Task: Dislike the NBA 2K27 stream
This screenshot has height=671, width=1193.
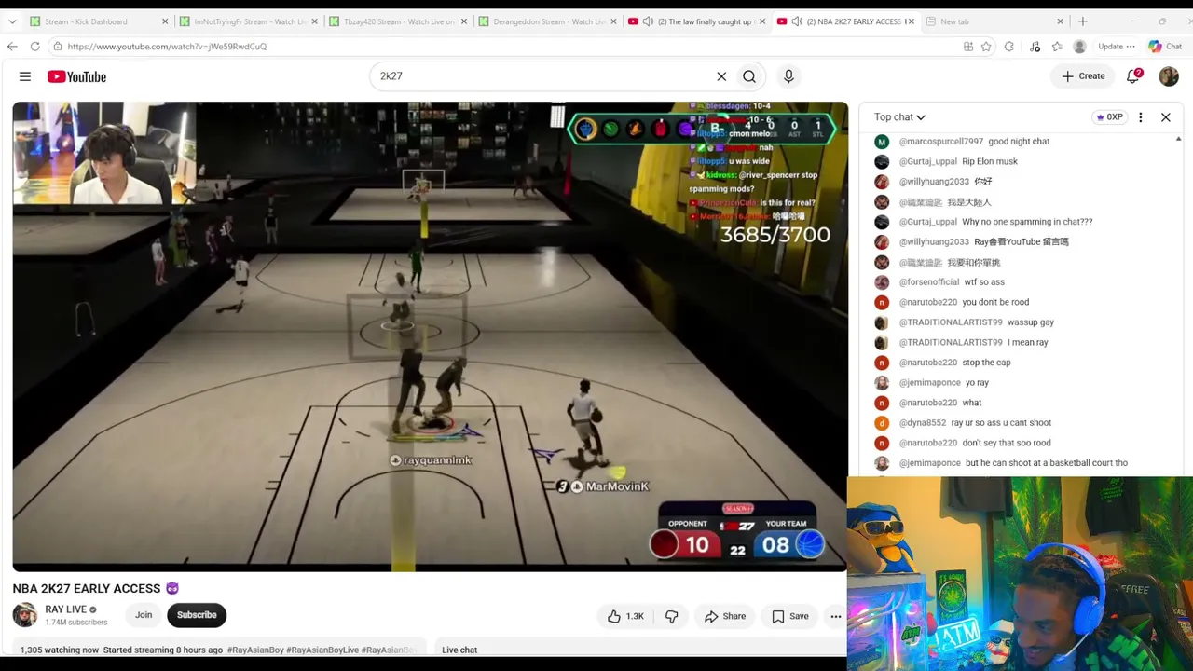Action: [x=671, y=616]
